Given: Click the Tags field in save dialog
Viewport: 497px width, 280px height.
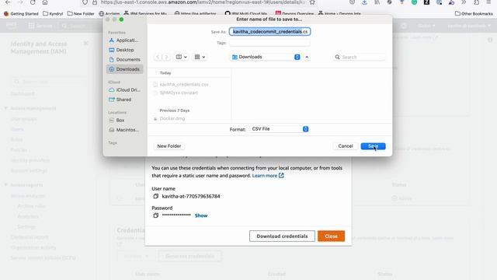Looking at the screenshot, I should (x=269, y=43).
